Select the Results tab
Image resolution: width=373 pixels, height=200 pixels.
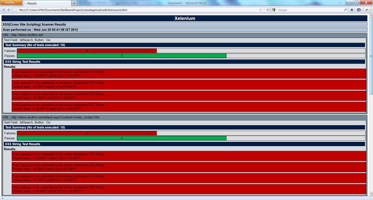(x=46, y=3)
